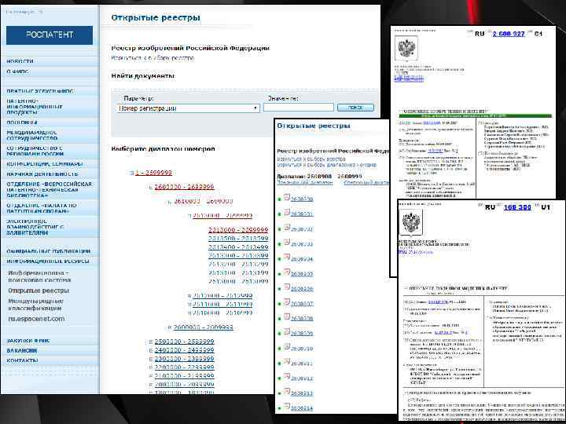Viewport: 566px width, 424px height.
Task: Expand the 2600000 - 2609999 range node
Action: tap(169, 327)
